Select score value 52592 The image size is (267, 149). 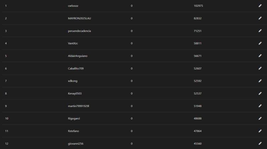pos(198,81)
